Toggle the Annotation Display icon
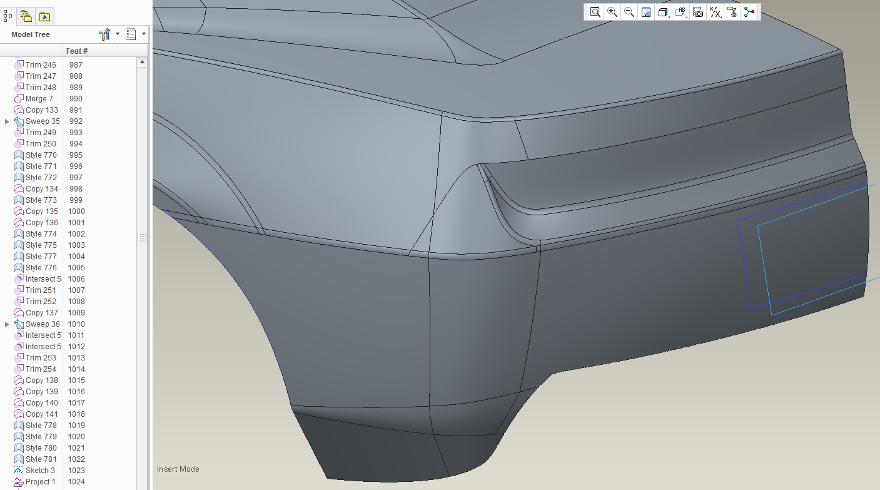This screenshot has width=880, height=490. click(732, 12)
